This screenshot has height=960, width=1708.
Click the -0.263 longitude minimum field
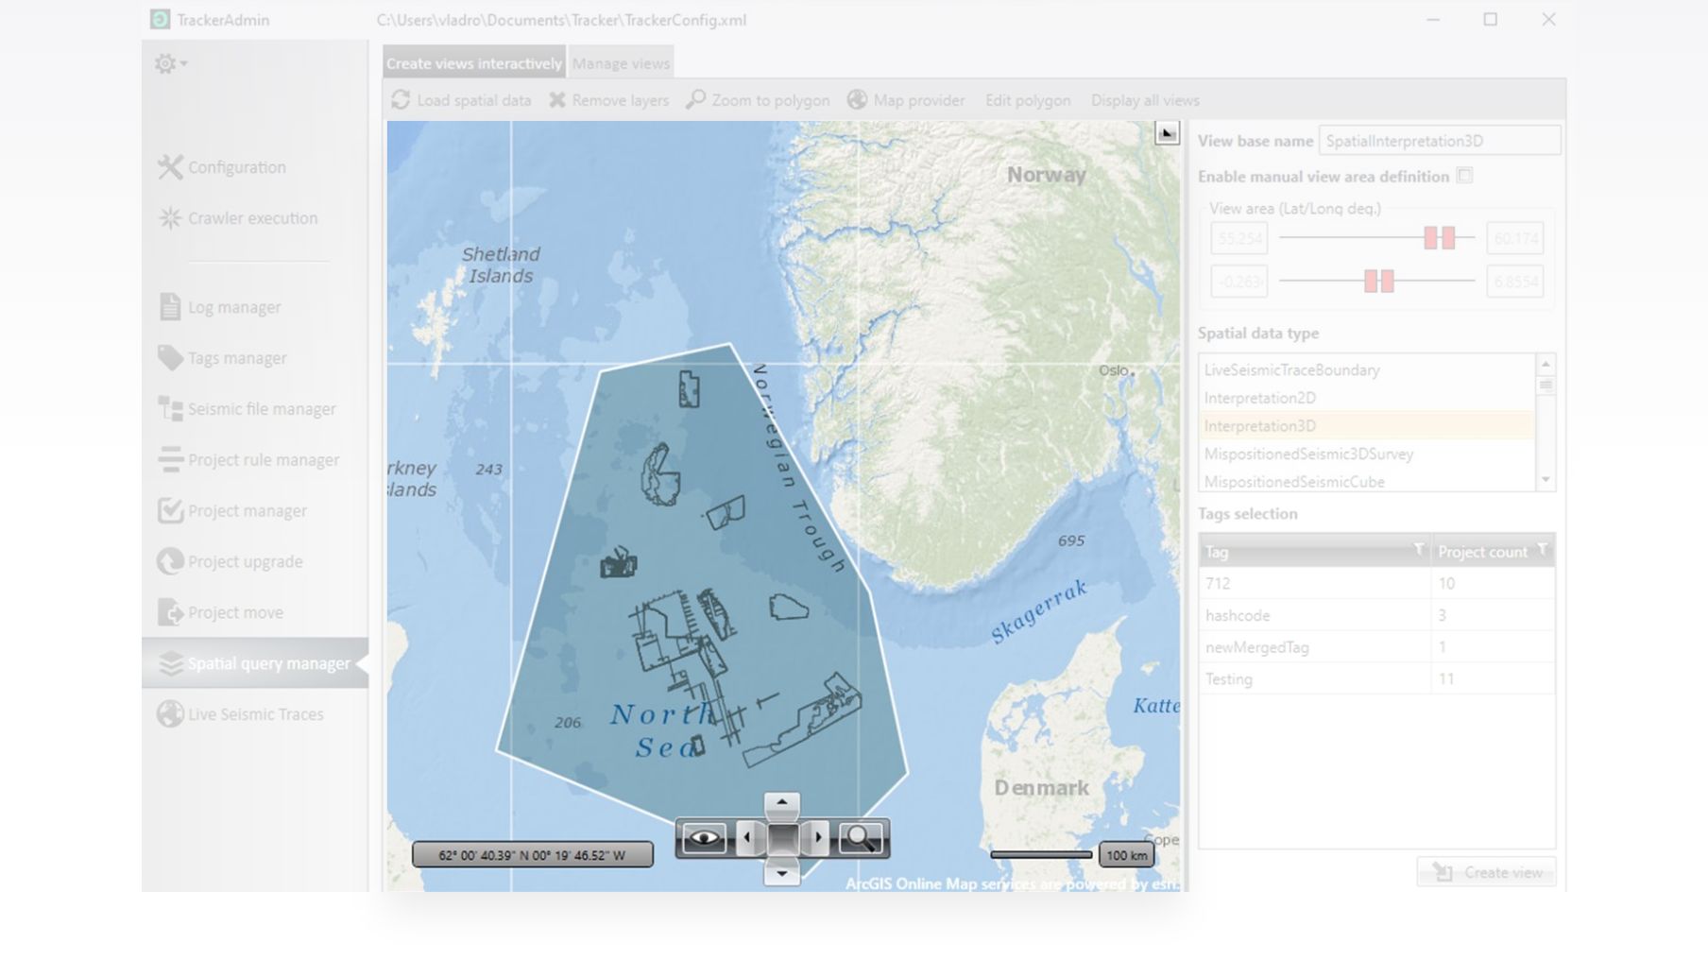(1239, 282)
